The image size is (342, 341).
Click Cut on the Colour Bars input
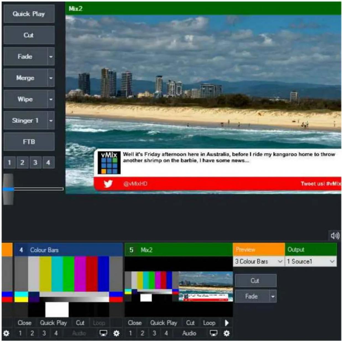coord(80,323)
